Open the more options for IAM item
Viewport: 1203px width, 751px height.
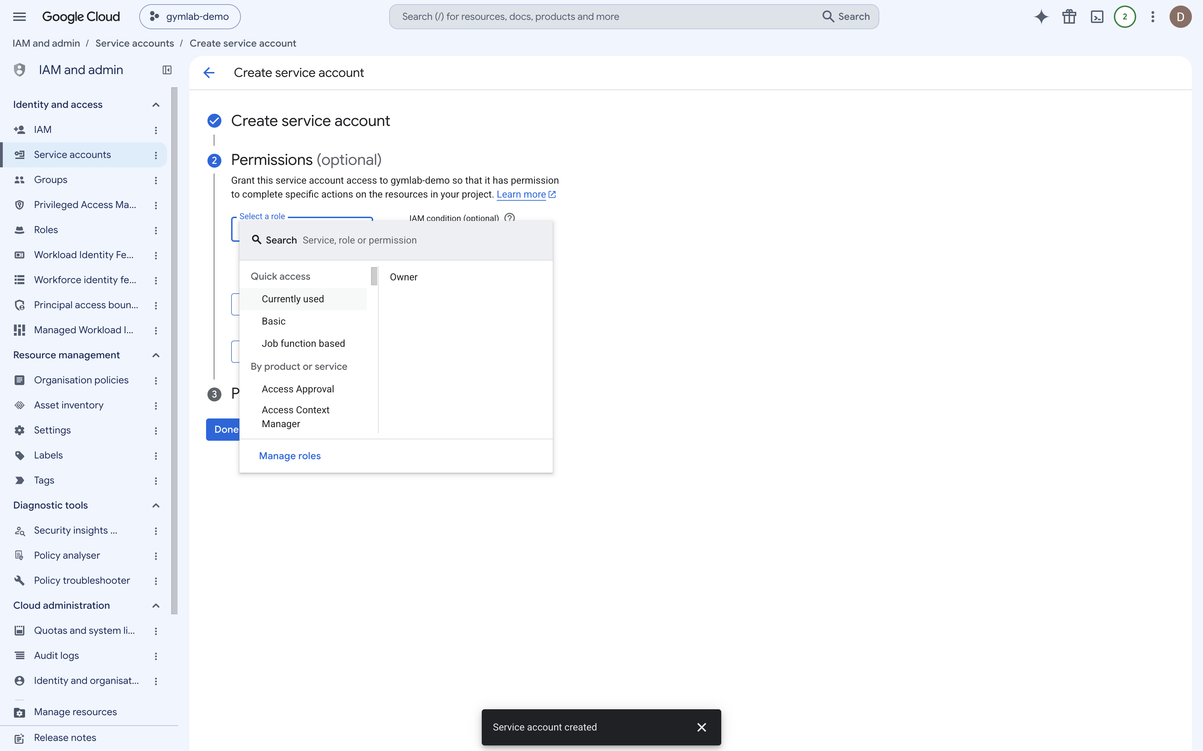pos(156,130)
